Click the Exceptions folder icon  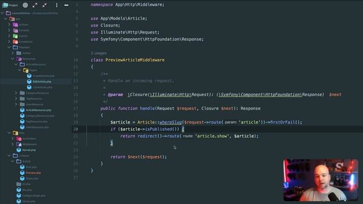coord(15,41)
